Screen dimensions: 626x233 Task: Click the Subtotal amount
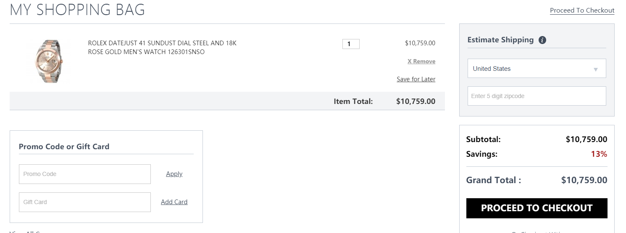tap(587, 140)
